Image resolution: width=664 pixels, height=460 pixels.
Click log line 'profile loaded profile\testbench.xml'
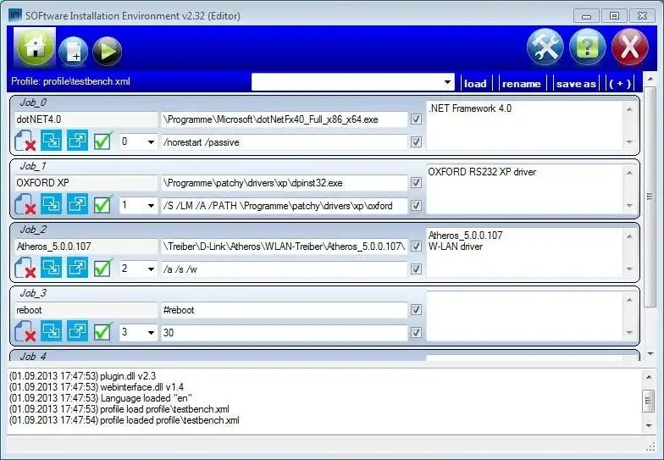(x=125, y=420)
